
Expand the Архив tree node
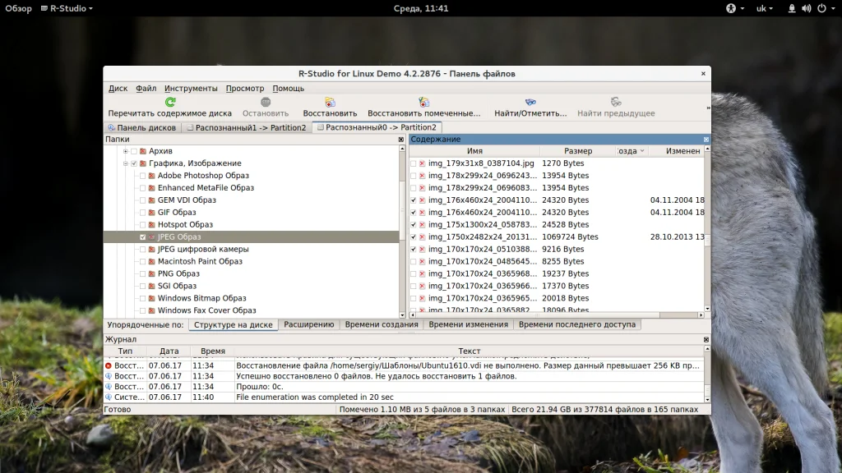click(x=125, y=151)
